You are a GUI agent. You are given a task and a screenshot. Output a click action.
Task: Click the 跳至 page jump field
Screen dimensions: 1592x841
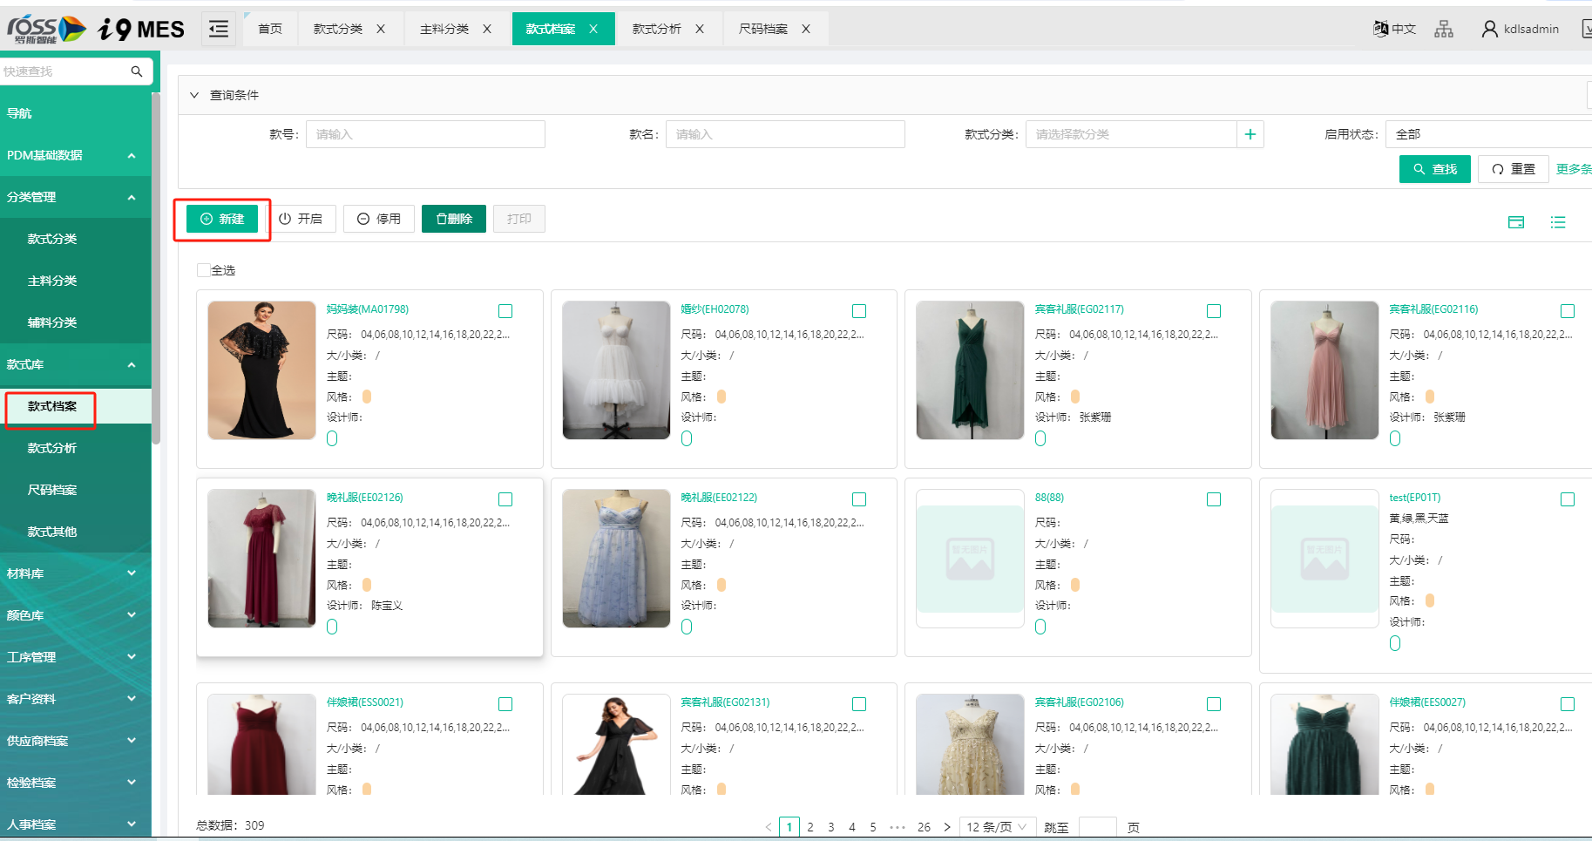1098,827
